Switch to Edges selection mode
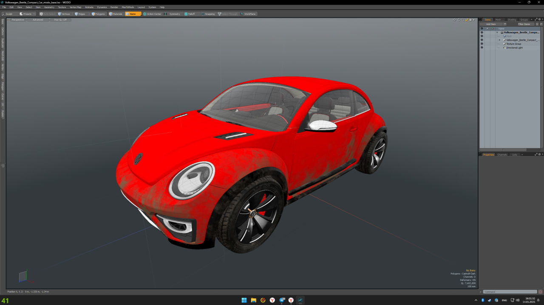The image size is (544, 305). (x=80, y=14)
